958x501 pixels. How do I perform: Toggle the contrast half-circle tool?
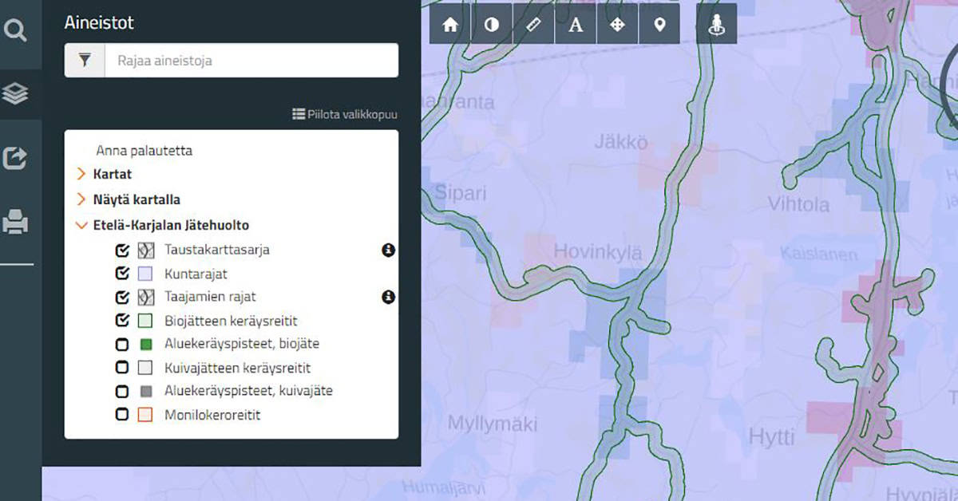click(492, 24)
